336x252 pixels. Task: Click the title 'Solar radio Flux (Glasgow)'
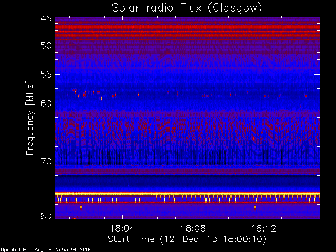click(187, 8)
